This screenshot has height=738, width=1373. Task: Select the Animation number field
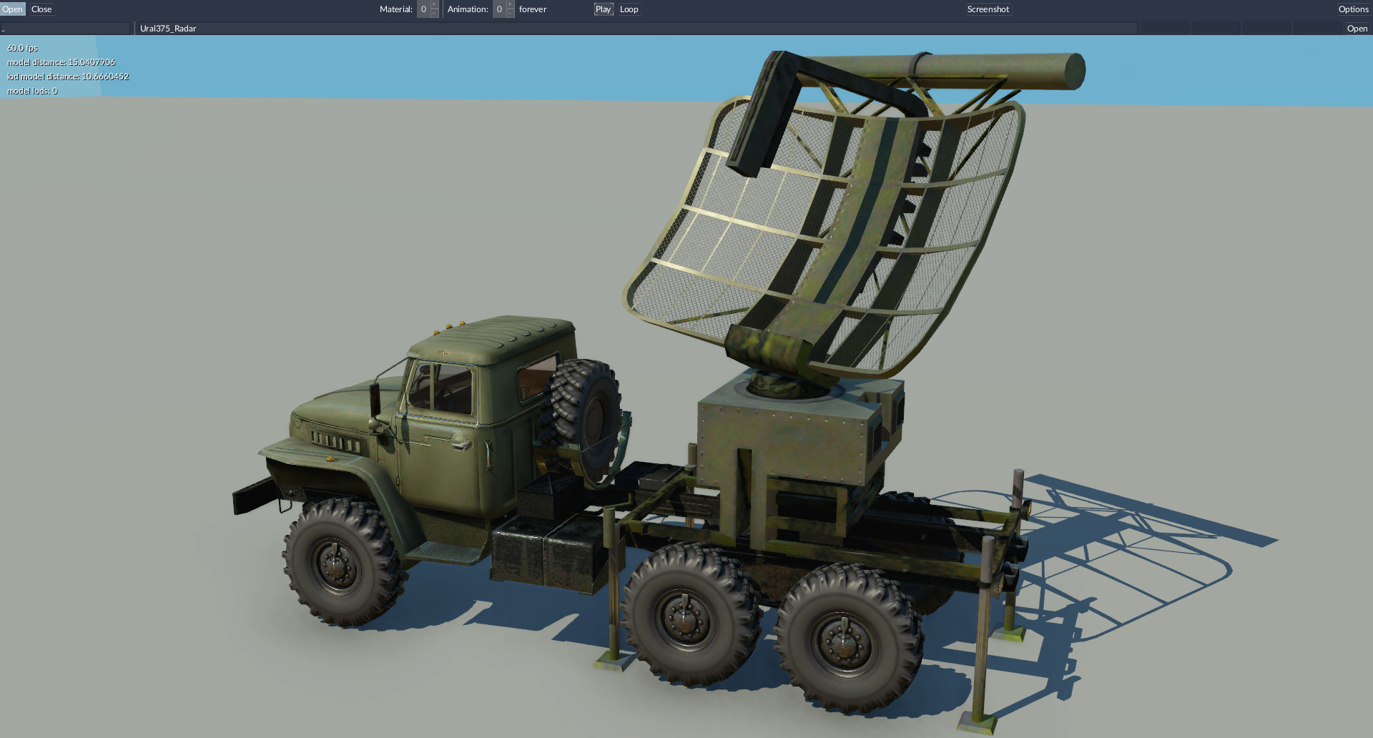click(x=499, y=9)
